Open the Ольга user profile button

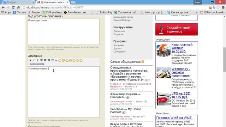tap(198, 2)
